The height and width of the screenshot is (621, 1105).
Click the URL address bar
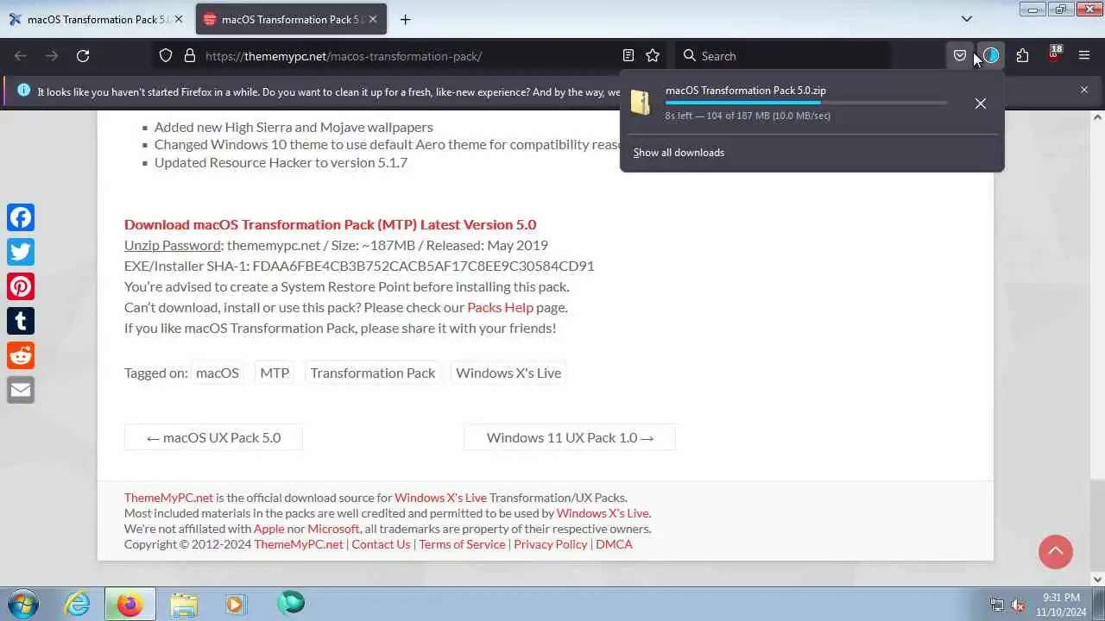tap(409, 56)
